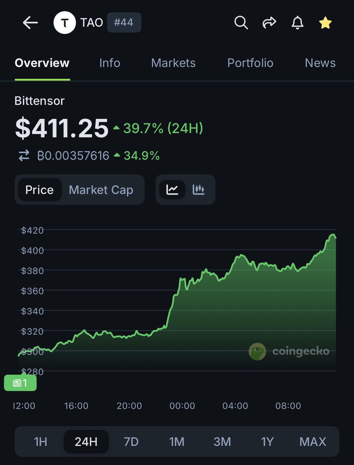Open price alerts bell icon

297,23
